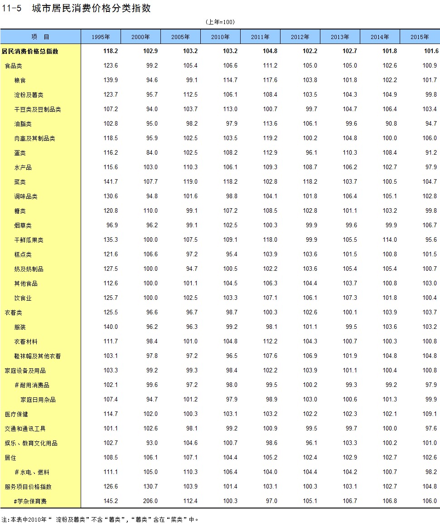Image resolution: width=440 pixels, height=523 pixels.
Task: Select the 206.0 value in 2000年 column
Action: click(x=150, y=501)
